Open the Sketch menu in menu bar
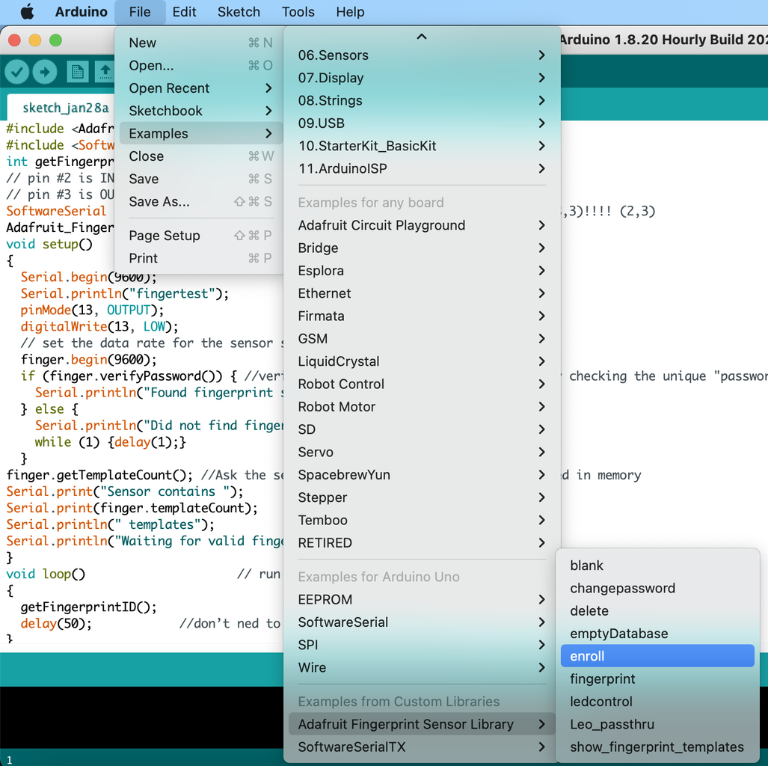Screen dimensions: 768x766 tap(239, 12)
